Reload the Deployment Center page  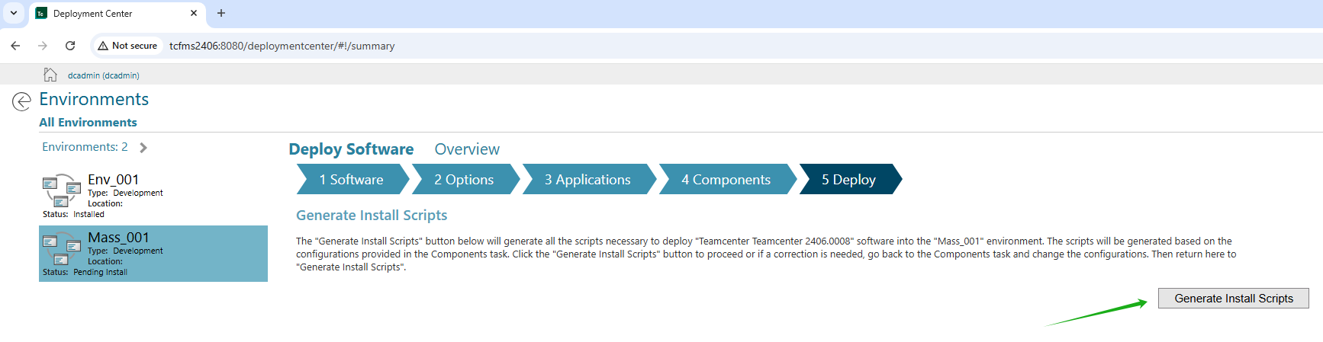click(x=70, y=46)
